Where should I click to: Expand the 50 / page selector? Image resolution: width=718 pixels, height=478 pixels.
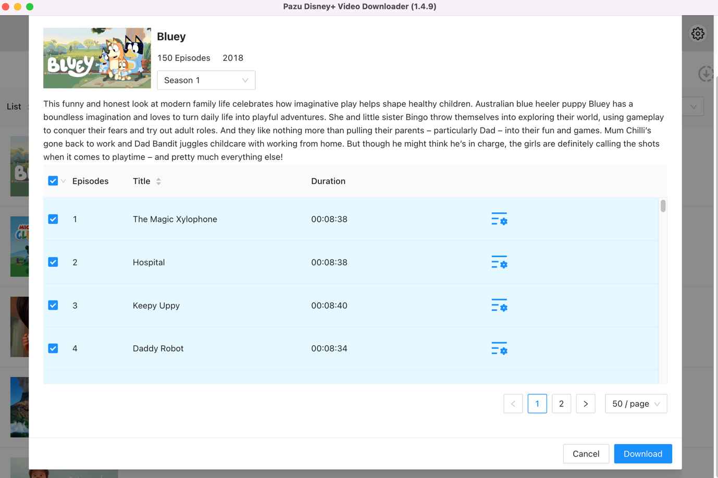point(636,404)
